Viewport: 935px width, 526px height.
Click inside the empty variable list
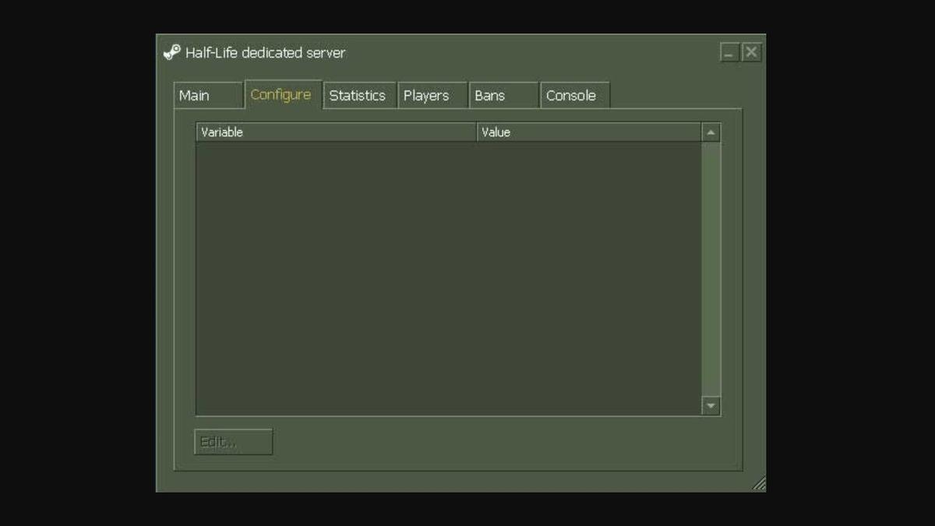pyautogui.click(x=448, y=273)
